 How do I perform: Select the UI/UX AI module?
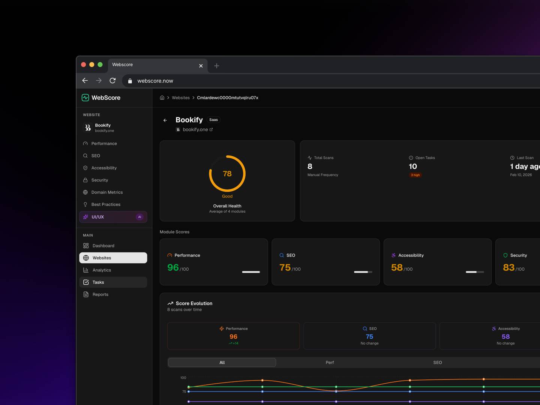point(97,217)
